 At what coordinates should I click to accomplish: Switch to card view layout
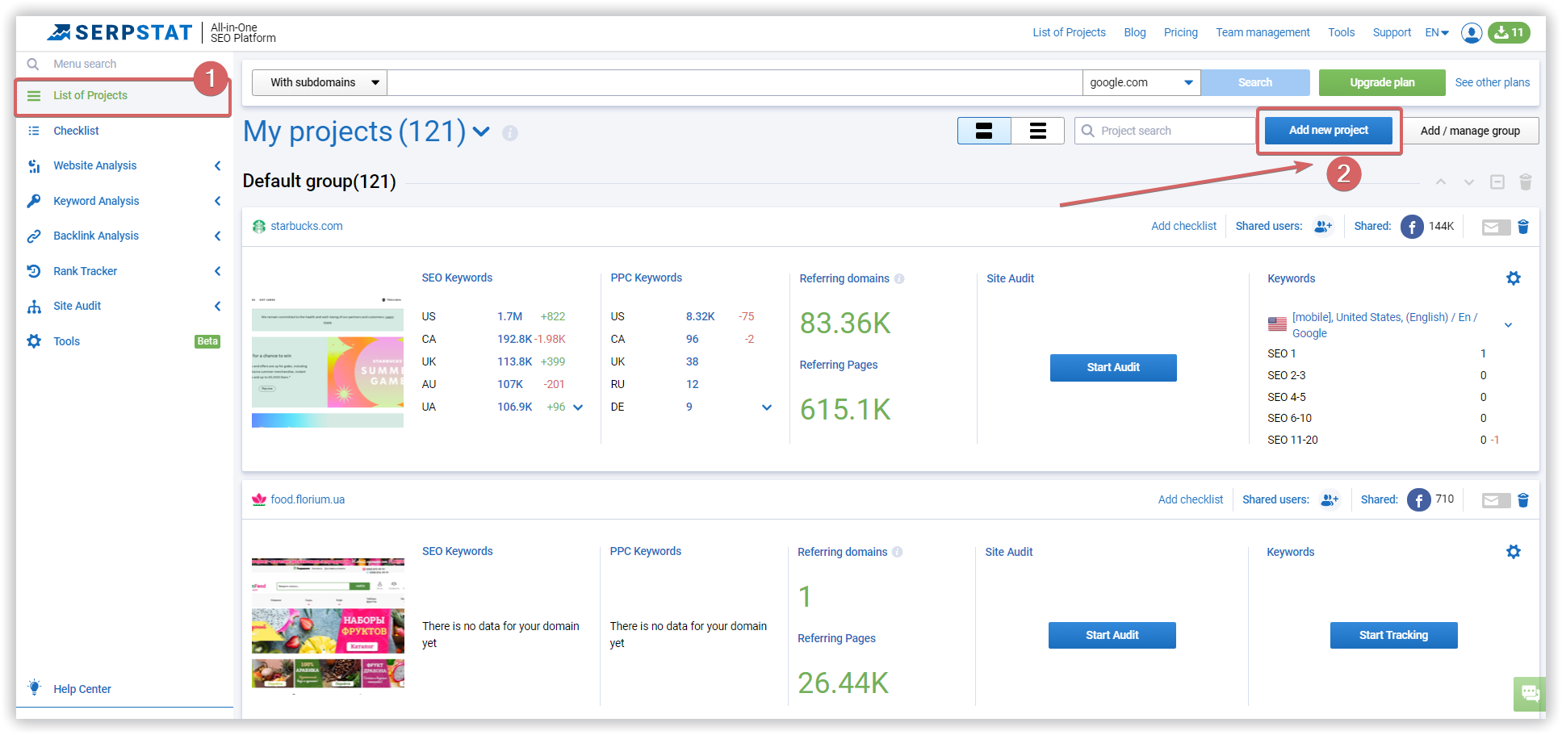click(984, 131)
